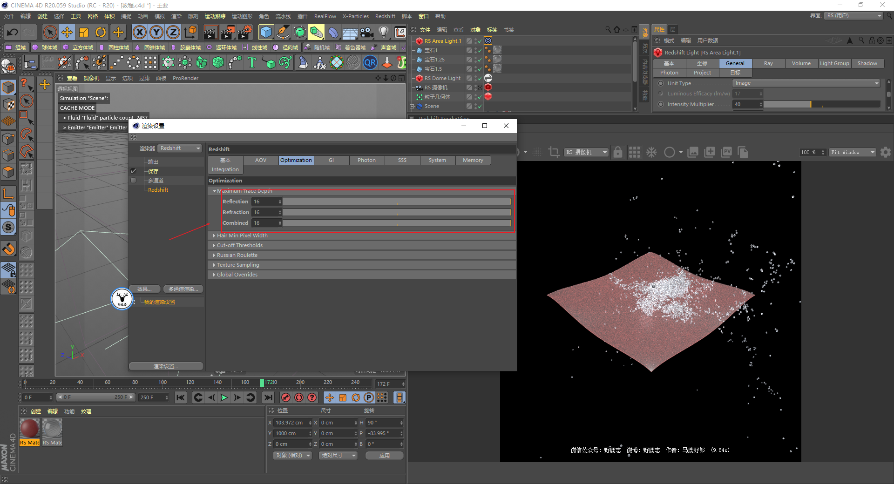Toggle Unit Type animation dot
Image resolution: width=894 pixels, height=484 pixels.
click(661, 83)
